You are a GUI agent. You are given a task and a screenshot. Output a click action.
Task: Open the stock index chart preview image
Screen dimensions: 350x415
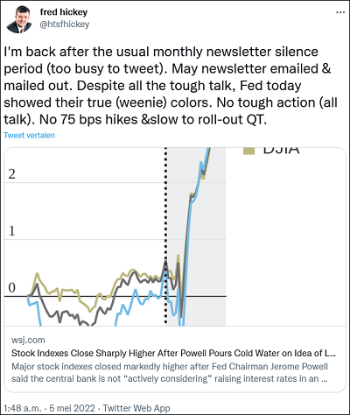tap(175, 236)
